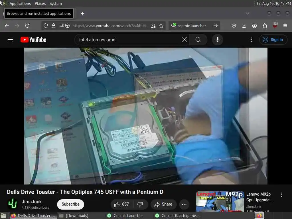
Task: Open picture-in-picture from address bar
Action: pyautogui.click(x=153, y=26)
